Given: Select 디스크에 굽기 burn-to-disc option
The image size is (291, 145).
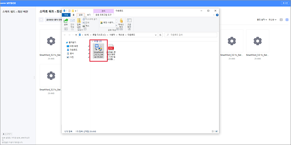Looking at the screenshot, I should pyautogui.click(x=90, y=19).
